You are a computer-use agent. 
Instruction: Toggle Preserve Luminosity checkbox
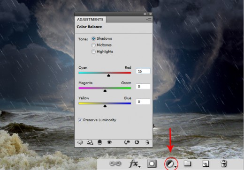[x=80, y=120]
